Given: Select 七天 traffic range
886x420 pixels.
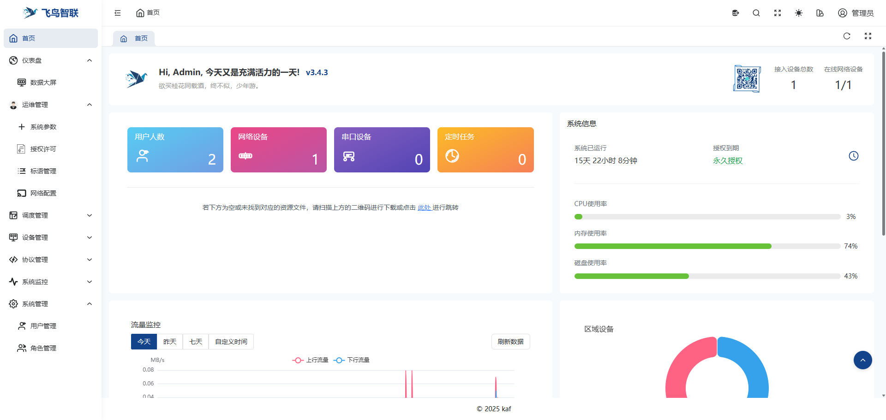Looking at the screenshot, I should pos(196,342).
